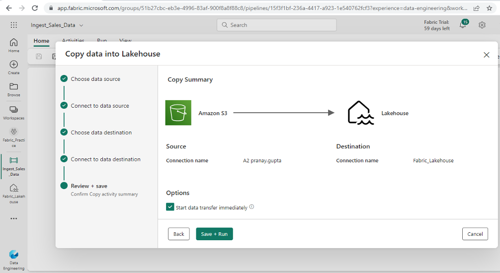Viewport: 500px width, 273px height.
Task: Click the Amazon S3 label
Action: [213, 113]
